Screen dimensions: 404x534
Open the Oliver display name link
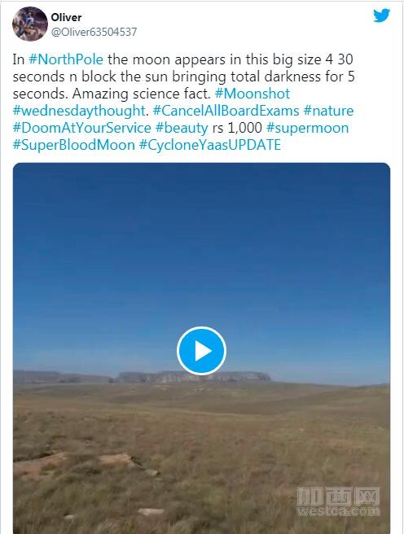click(66, 17)
